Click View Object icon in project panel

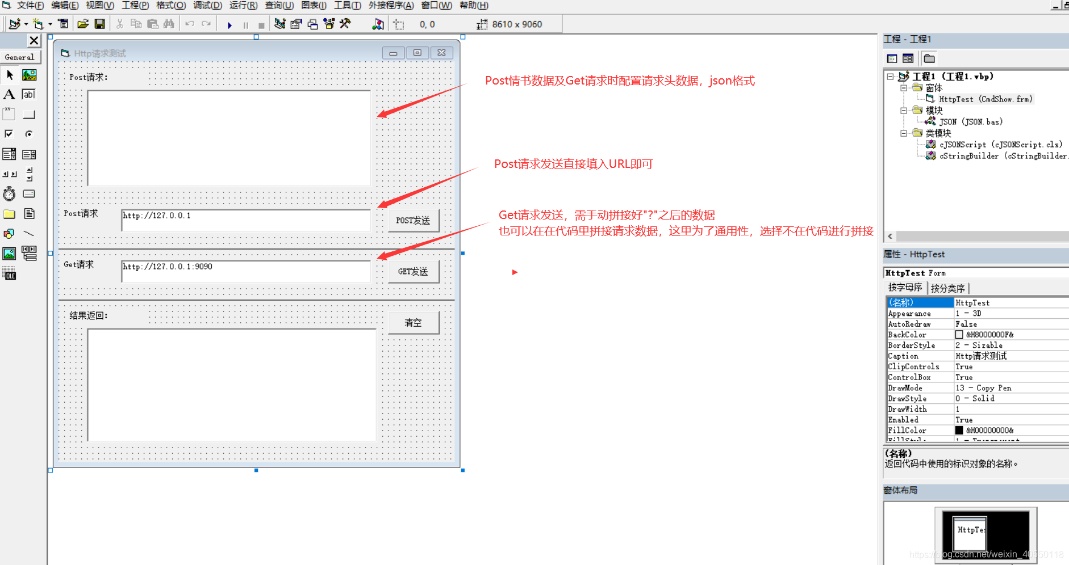point(908,58)
